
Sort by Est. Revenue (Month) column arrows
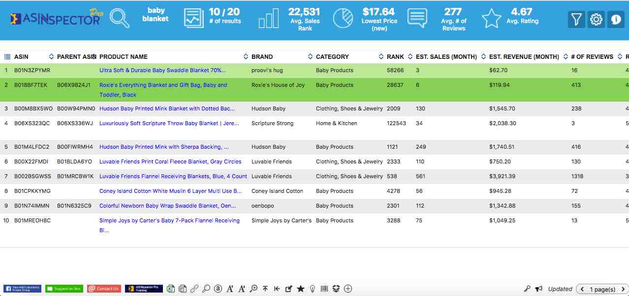point(566,56)
